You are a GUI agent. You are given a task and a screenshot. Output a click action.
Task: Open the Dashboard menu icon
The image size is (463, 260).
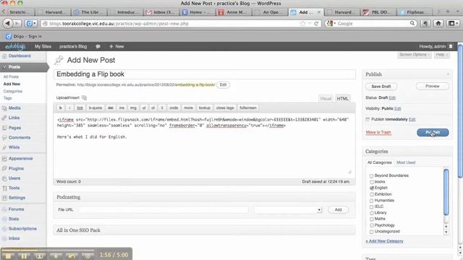[x=4, y=56]
